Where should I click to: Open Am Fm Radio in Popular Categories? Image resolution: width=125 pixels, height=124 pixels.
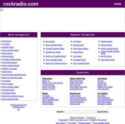click(106, 56)
